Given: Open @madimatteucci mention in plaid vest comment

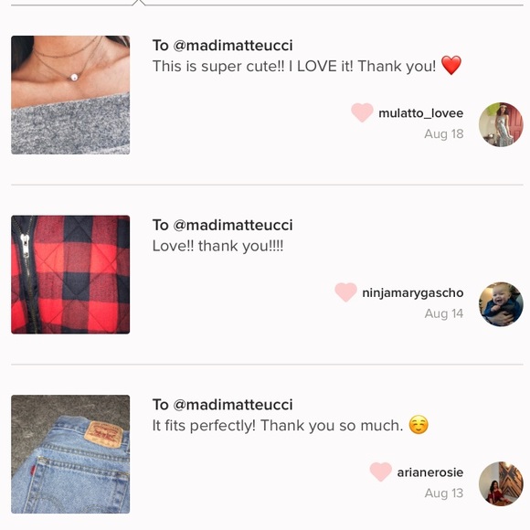Looking at the screenshot, I should click(233, 225).
